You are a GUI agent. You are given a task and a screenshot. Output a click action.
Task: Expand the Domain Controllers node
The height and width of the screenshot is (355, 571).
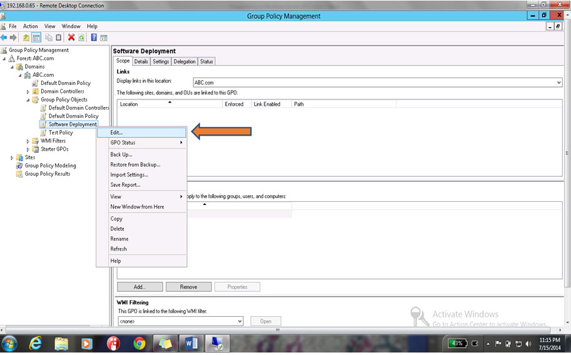pos(28,92)
